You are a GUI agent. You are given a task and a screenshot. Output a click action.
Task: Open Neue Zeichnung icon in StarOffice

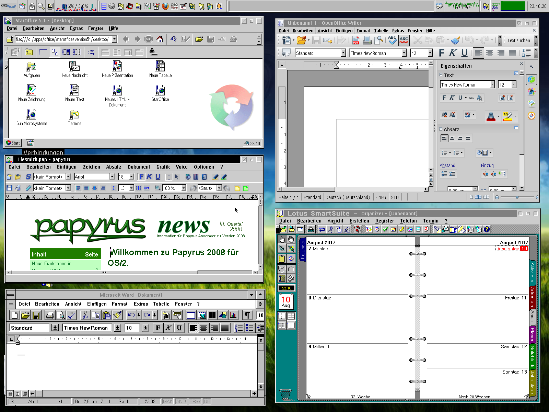(x=32, y=91)
